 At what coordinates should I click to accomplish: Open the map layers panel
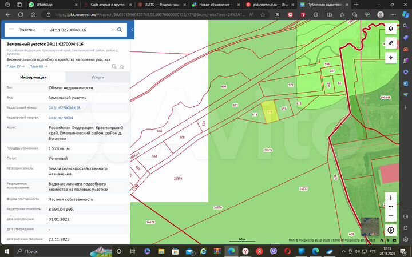pos(390,29)
